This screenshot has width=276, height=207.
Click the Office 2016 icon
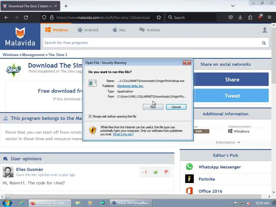[x=189, y=191]
